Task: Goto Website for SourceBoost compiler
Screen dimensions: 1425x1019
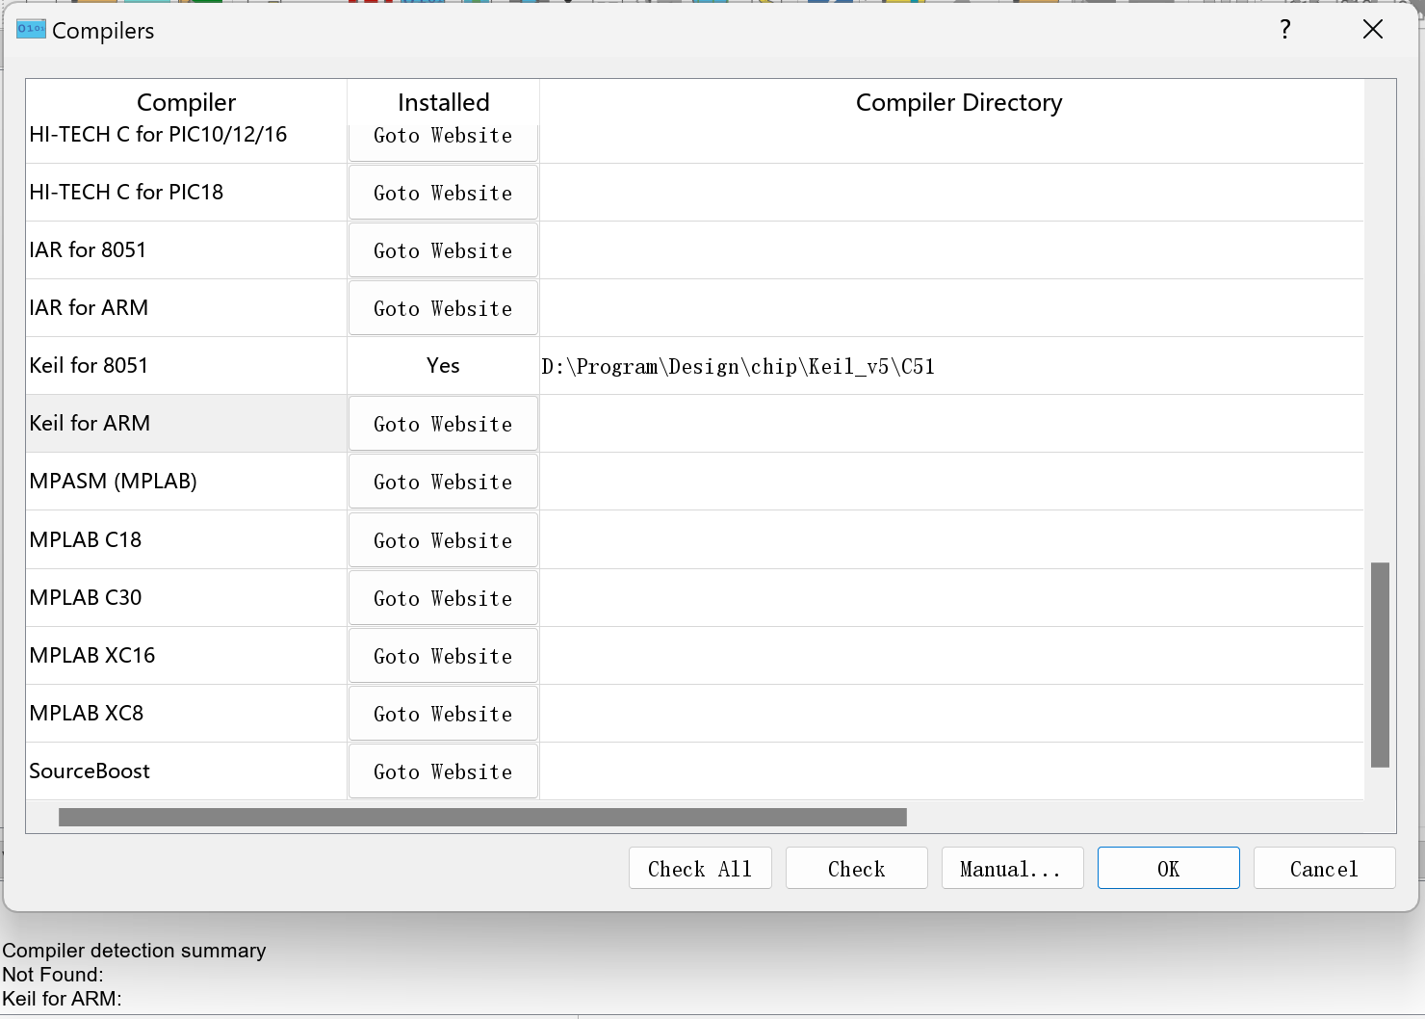Action: tap(443, 771)
